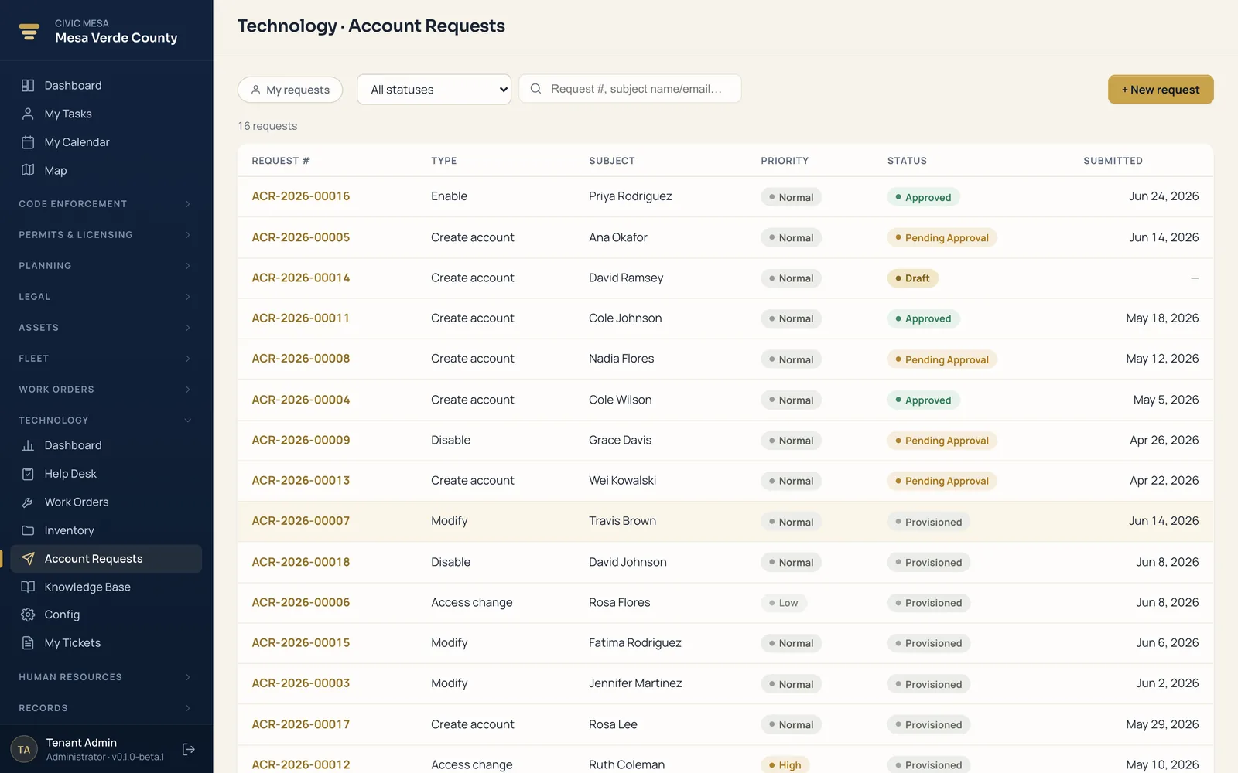Screen dimensions: 1238x773
Task: Open Knowledge Base menu item
Action: [106, 587]
